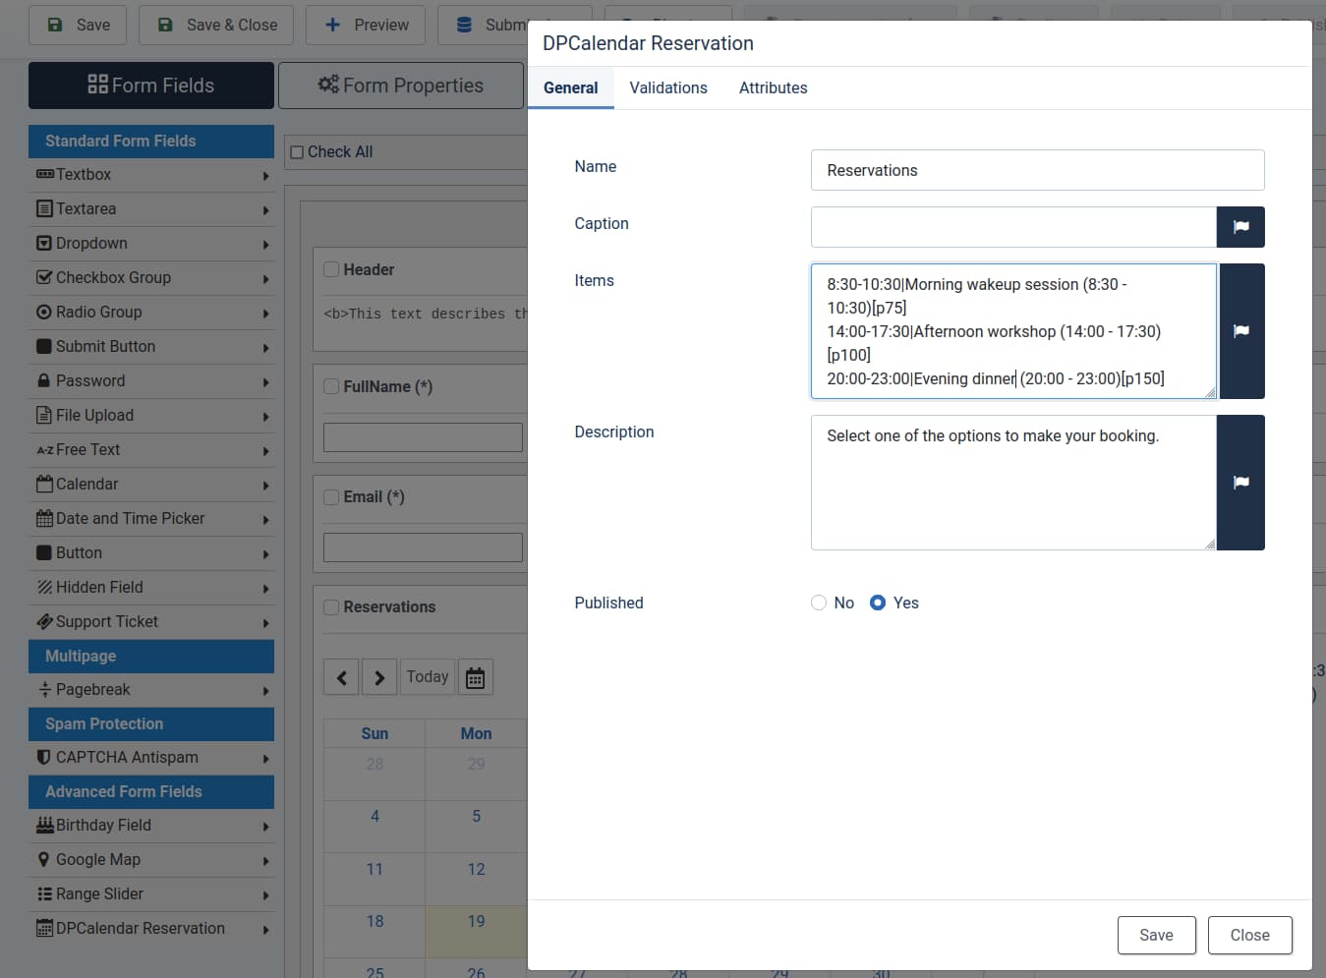
Task: Select the No radio for Published
Action: coord(819,603)
